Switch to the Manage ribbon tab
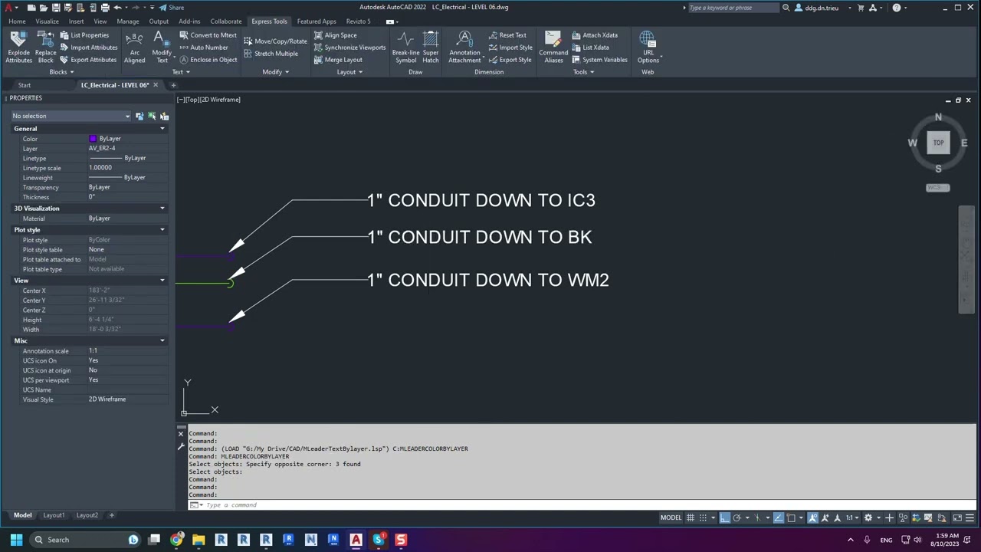This screenshot has width=981, height=552. (128, 21)
